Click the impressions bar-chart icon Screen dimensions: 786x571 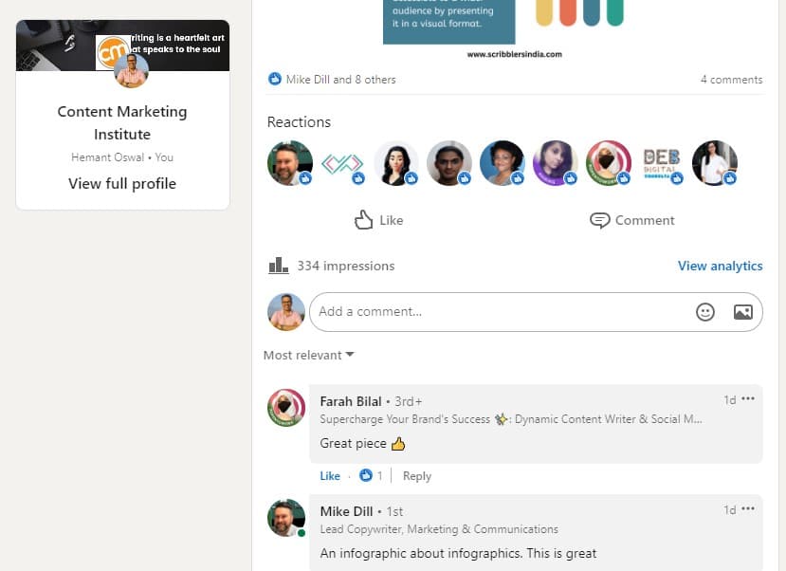click(x=278, y=266)
